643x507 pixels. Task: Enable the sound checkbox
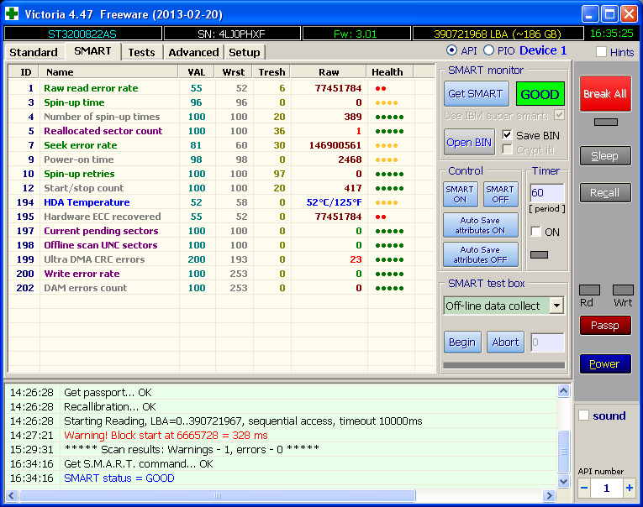coord(584,416)
